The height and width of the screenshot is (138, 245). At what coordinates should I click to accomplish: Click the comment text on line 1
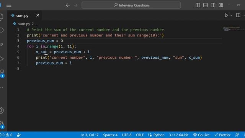(x=95, y=30)
